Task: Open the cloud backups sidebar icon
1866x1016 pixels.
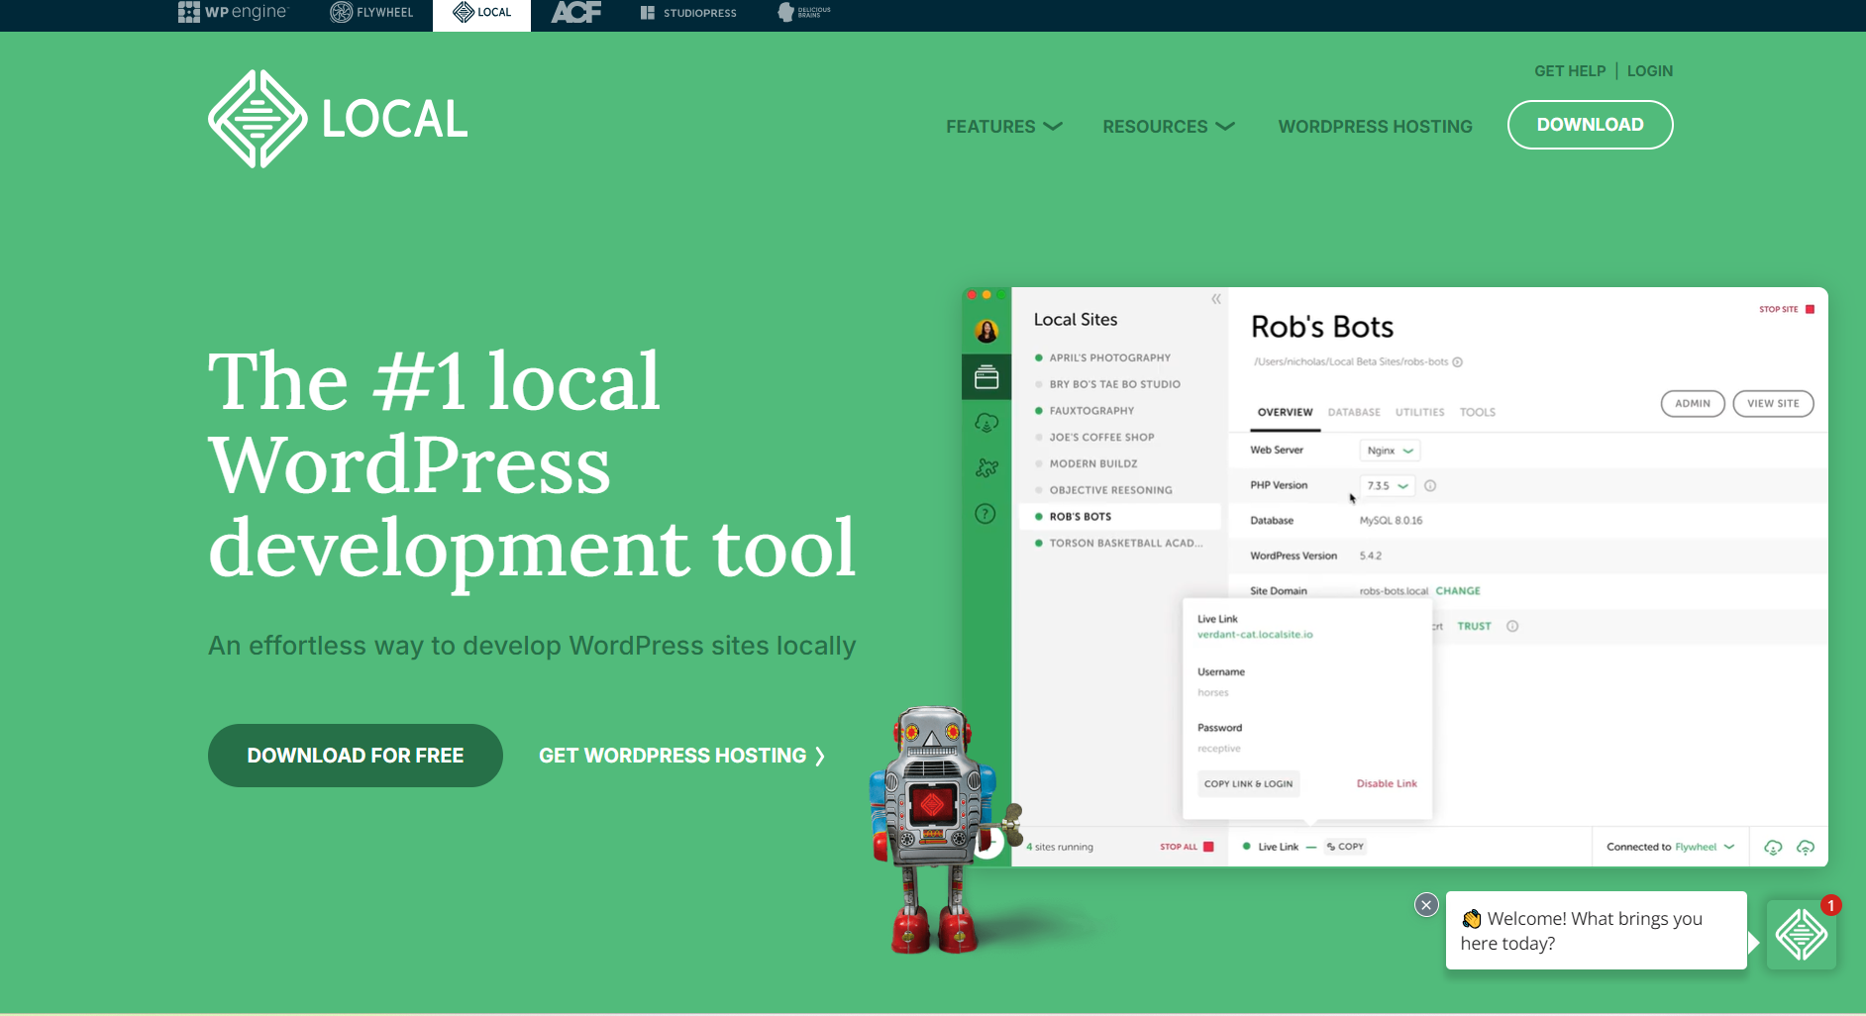Action: [986, 423]
